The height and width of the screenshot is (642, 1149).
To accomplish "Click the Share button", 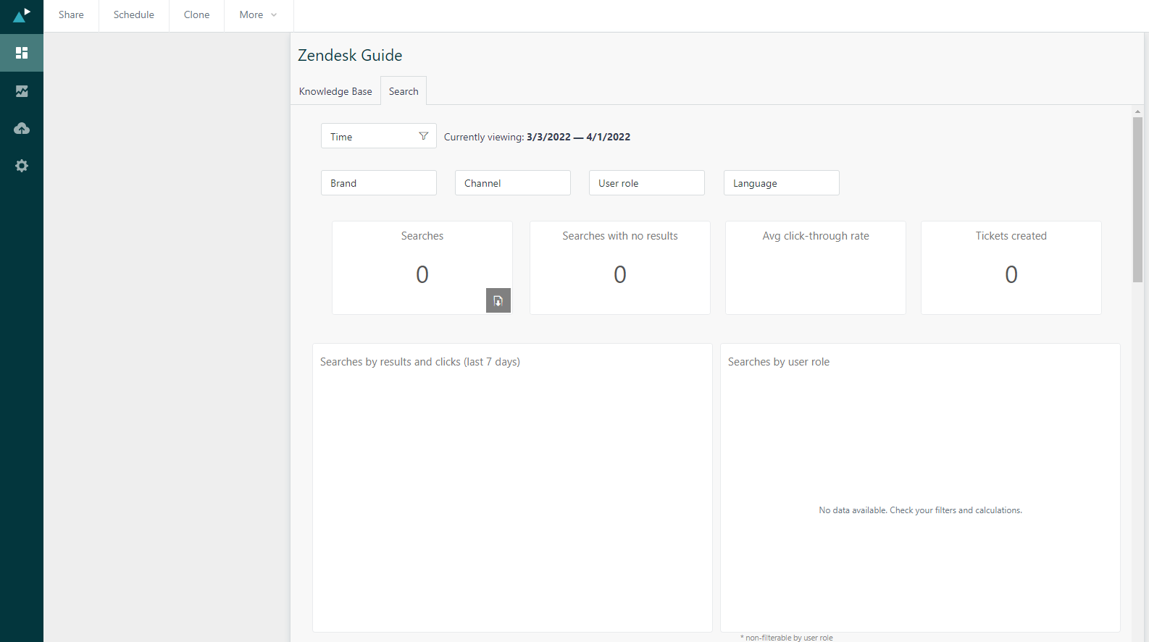I will pyautogui.click(x=71, y=15).
